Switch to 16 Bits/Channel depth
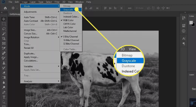Screen dimensions: 196x107 pos(71,40)
